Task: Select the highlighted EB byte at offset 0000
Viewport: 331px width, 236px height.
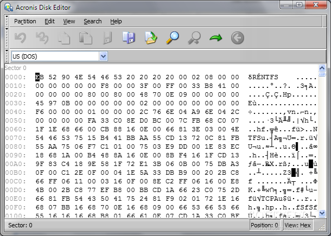Action: 40,77
